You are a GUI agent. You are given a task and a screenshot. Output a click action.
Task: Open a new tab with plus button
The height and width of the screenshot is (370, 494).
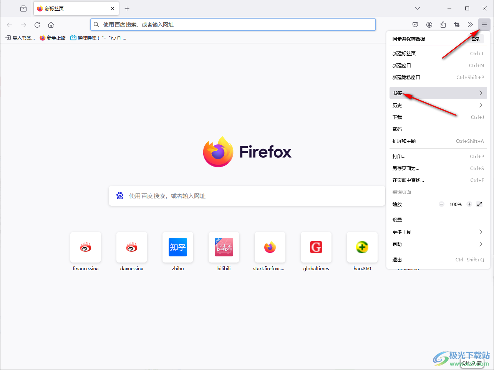click(127, 8)
